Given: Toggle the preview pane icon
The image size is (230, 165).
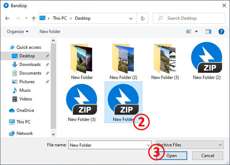Looking at the screenshot, I should click(208, 32).
